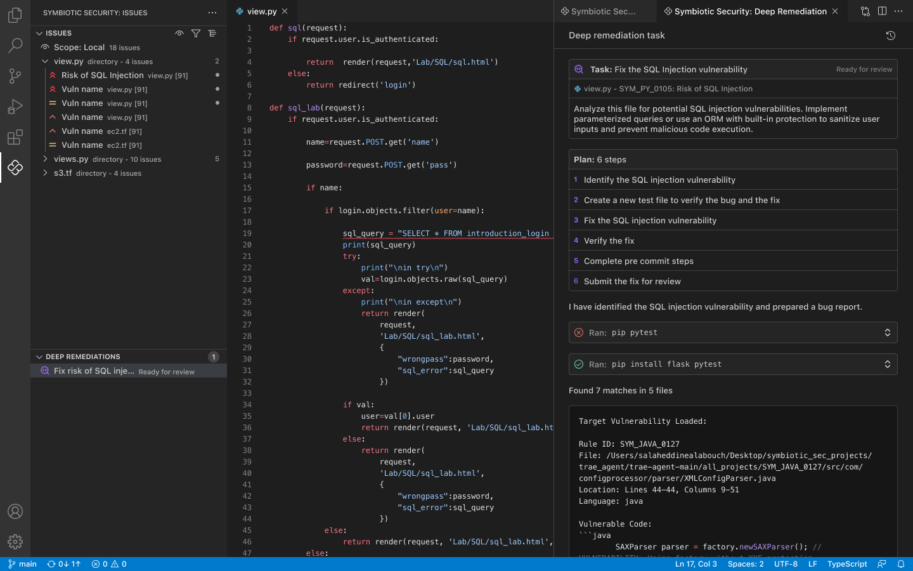
Task: Open Source Control from the activity bar
Action: coord(15,76)
